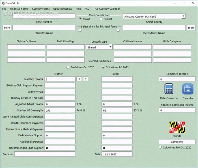
Task: Click Mother's Cash Medical Support field
Action: (x=60, y=135)
